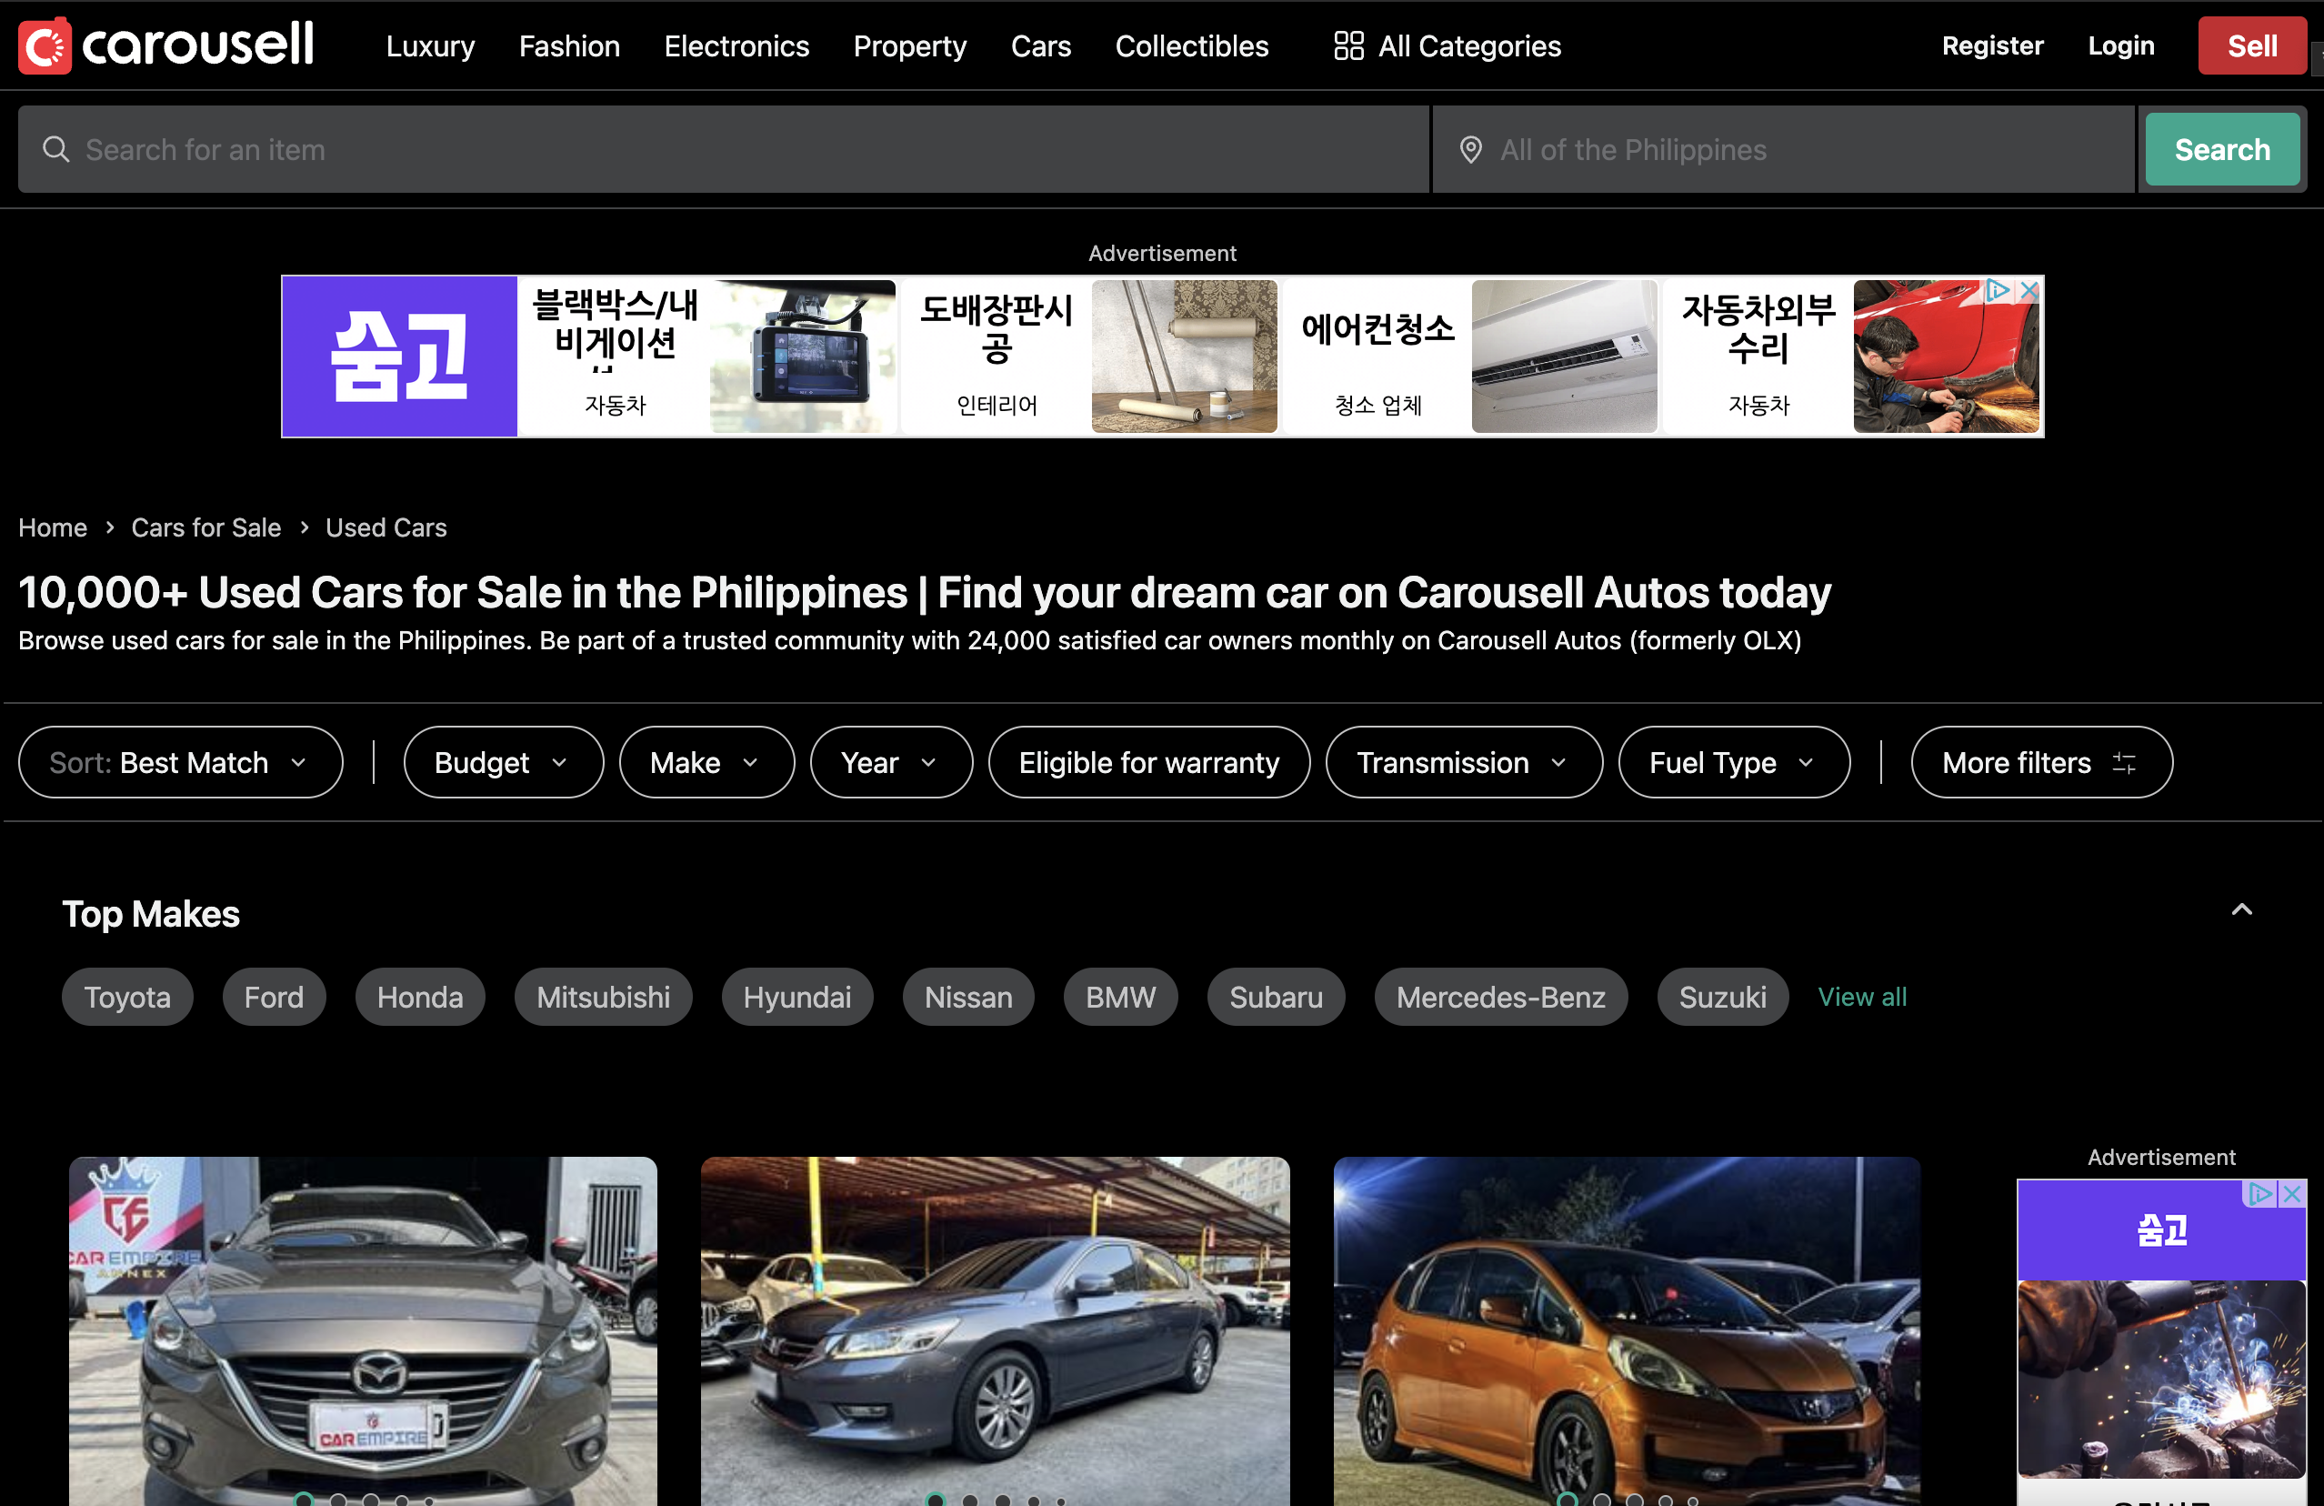
Task: Open the Make filter dropdown
Action: pyautogui.click(x=706, y=763)
